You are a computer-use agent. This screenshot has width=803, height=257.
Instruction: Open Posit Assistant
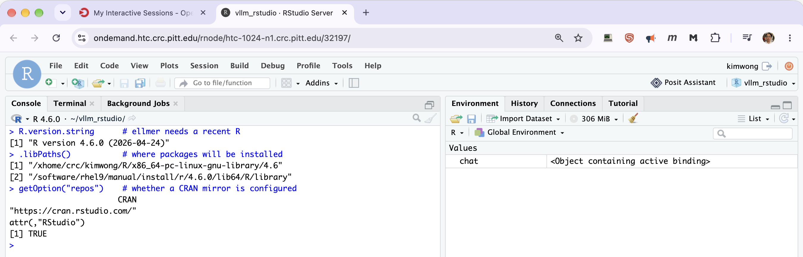point(683,83)
